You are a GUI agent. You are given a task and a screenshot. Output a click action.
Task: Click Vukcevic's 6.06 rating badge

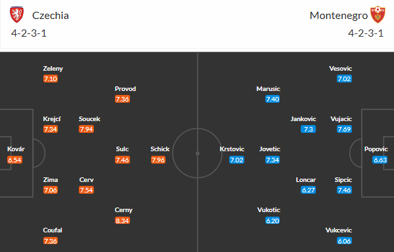click(344, 241)
